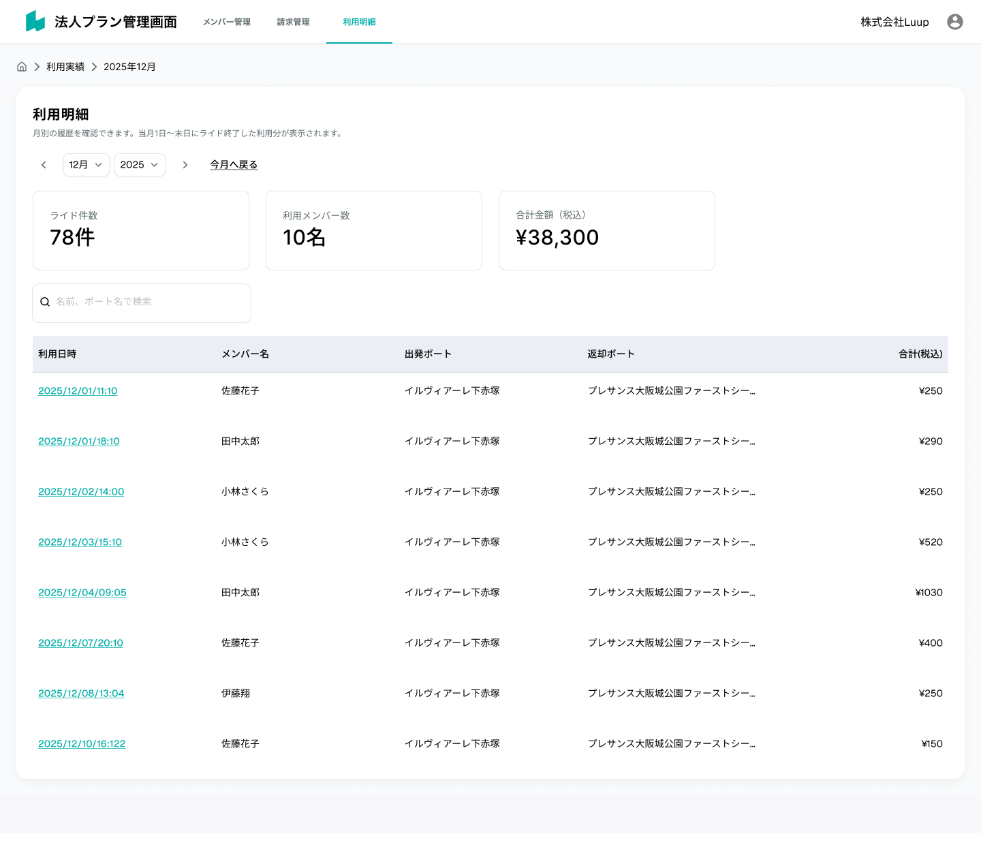Click the search magnifier icon
Screen dimensions: 981x853
[45, 302]
